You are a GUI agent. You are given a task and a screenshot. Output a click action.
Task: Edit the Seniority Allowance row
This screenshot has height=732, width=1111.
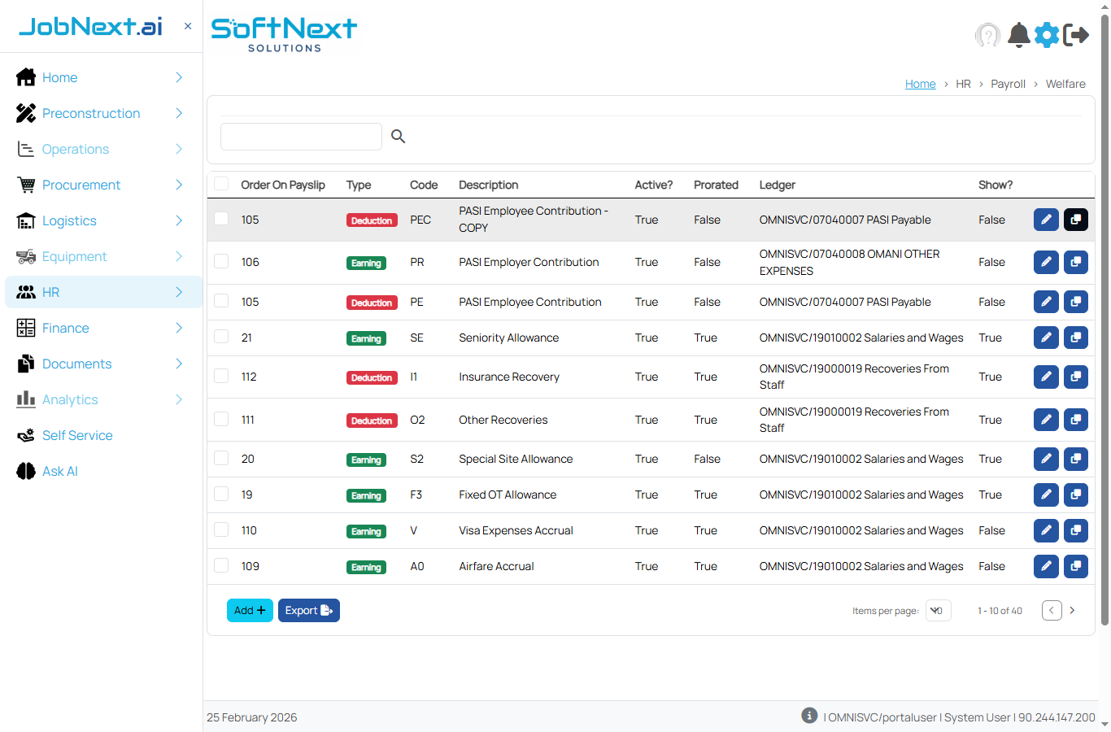coord(1046,338)
